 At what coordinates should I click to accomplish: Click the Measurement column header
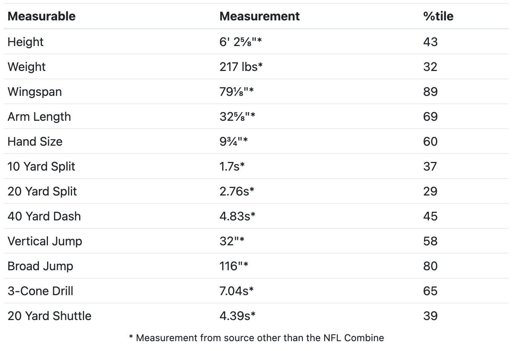[260, 16]
